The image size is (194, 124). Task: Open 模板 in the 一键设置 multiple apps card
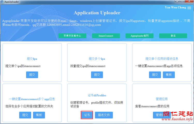(39, 115)
